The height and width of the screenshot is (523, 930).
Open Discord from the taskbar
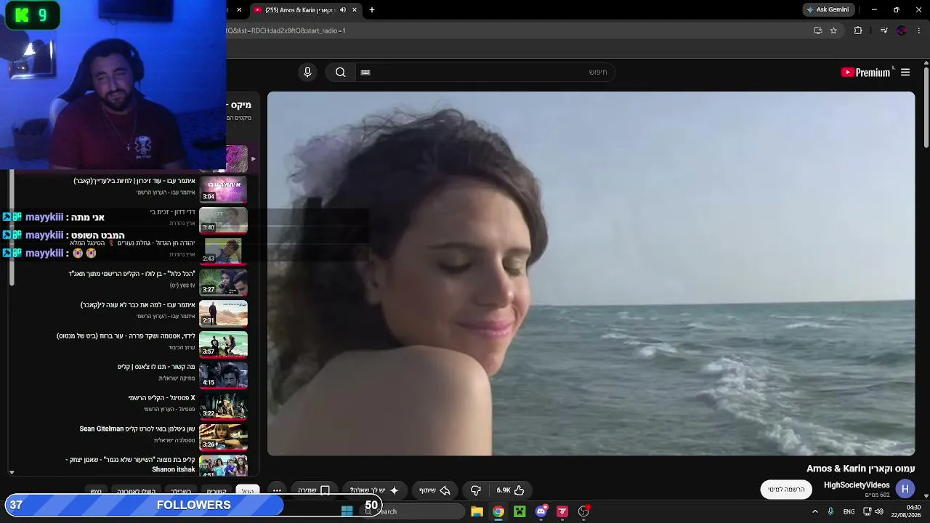pos(541,511)
